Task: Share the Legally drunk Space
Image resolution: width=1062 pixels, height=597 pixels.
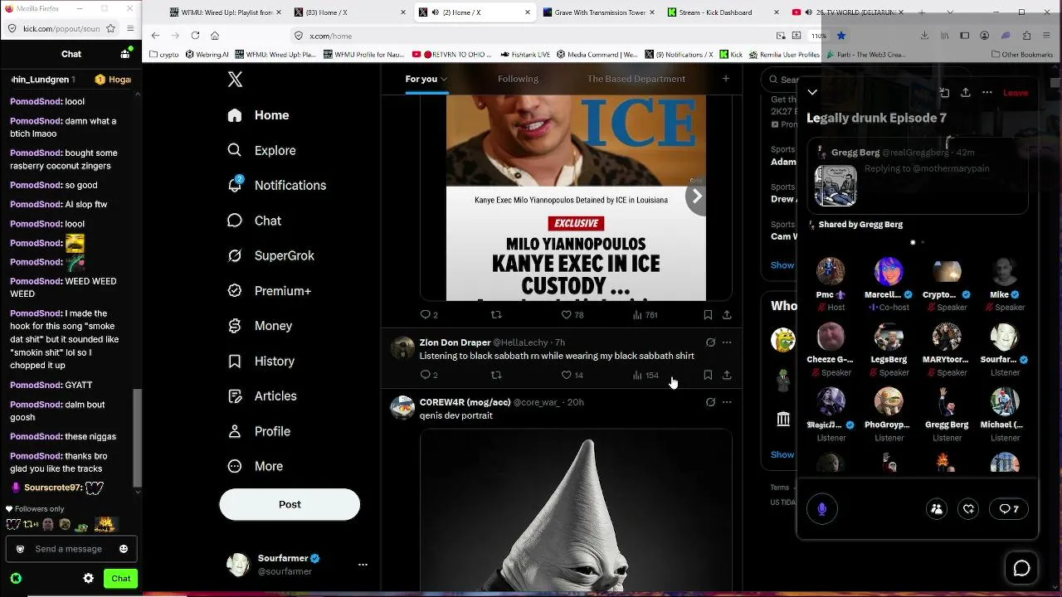Action: click(966, 93)
